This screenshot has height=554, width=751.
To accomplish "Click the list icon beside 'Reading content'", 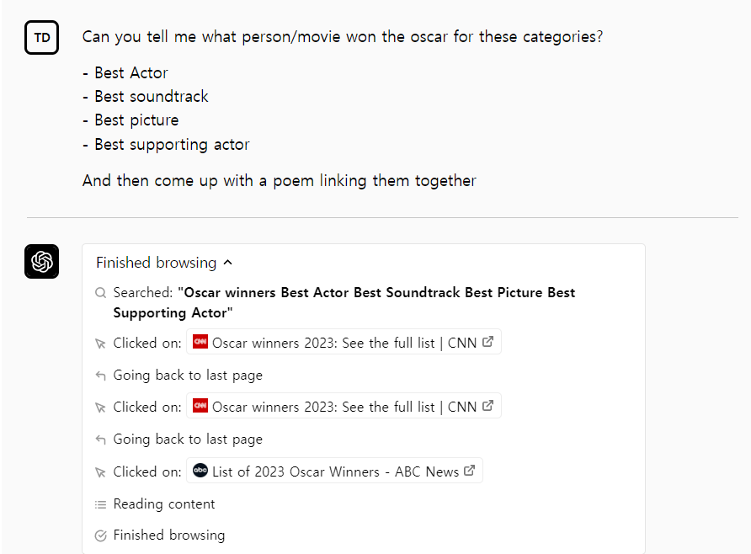I will point(101,503).
